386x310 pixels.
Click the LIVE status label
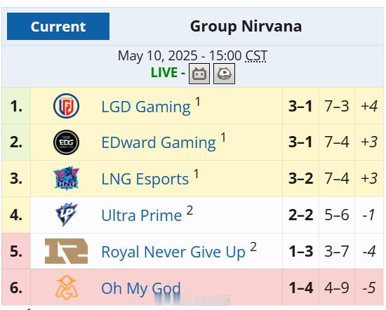coord(164,73)
